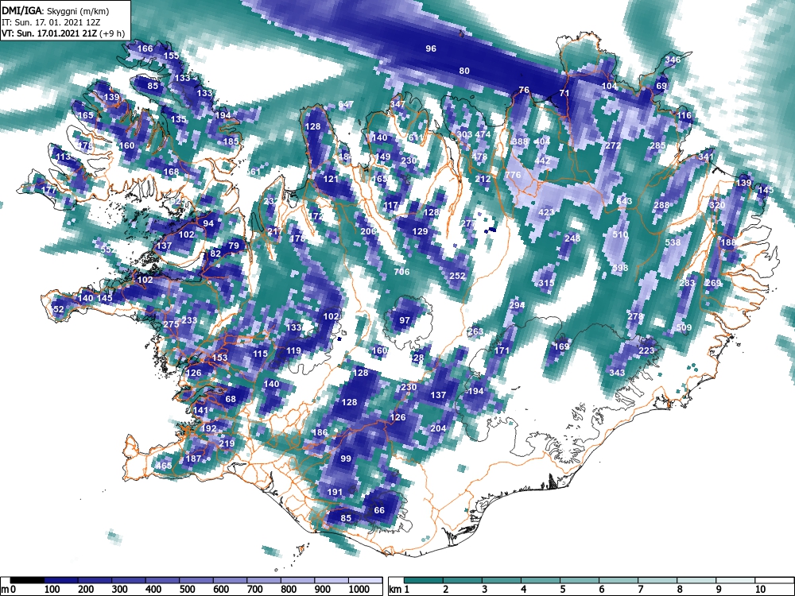Click the visibility value 538 on the map

pos(673,242)
